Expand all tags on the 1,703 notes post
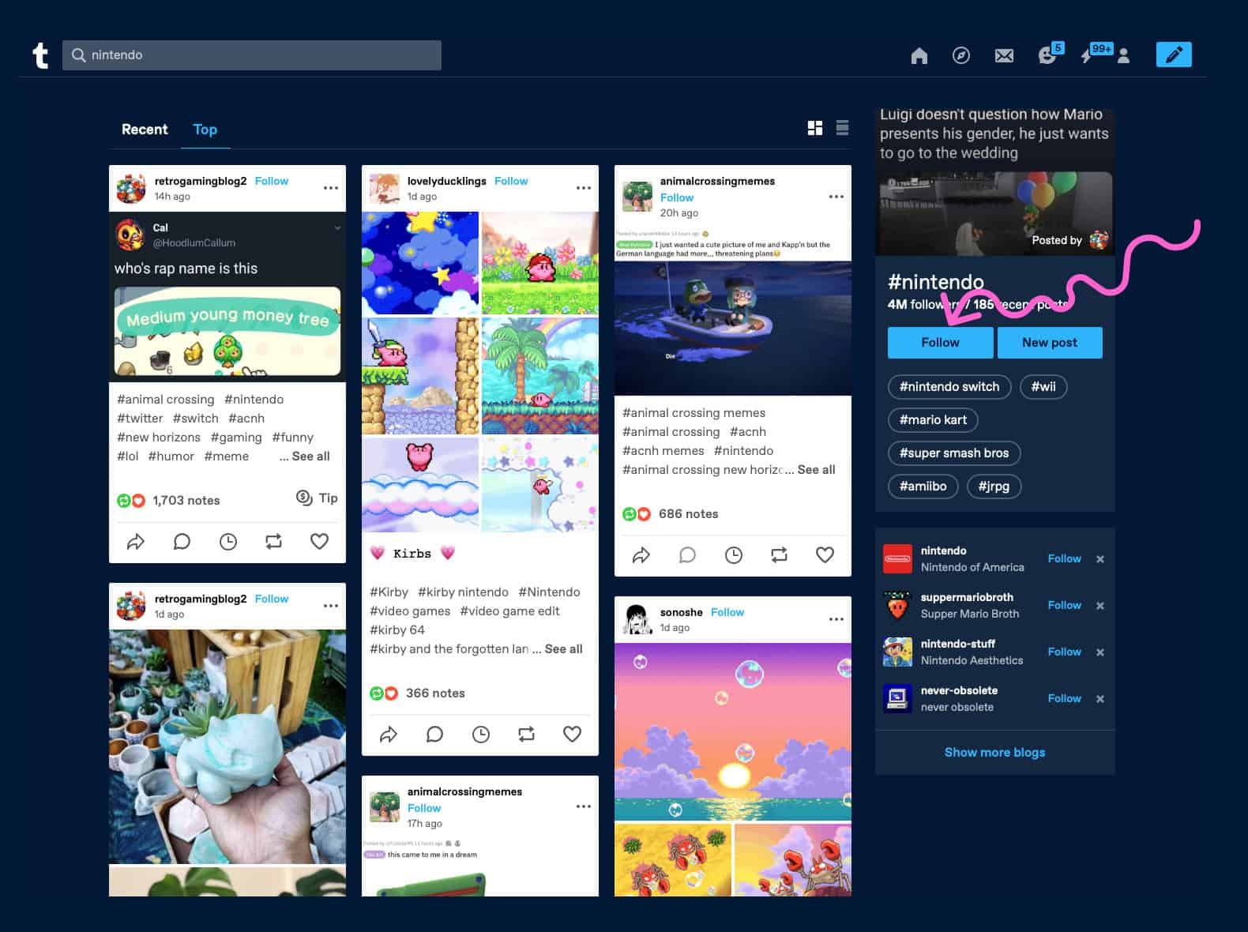The width and height of the screenshot is (1248, 932). click(310, 457)
